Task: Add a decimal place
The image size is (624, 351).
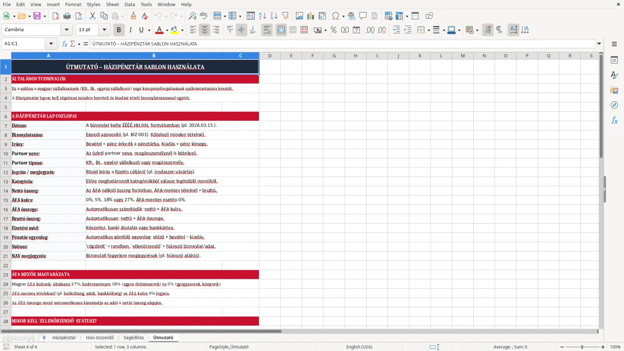Action: pos(371,30)
